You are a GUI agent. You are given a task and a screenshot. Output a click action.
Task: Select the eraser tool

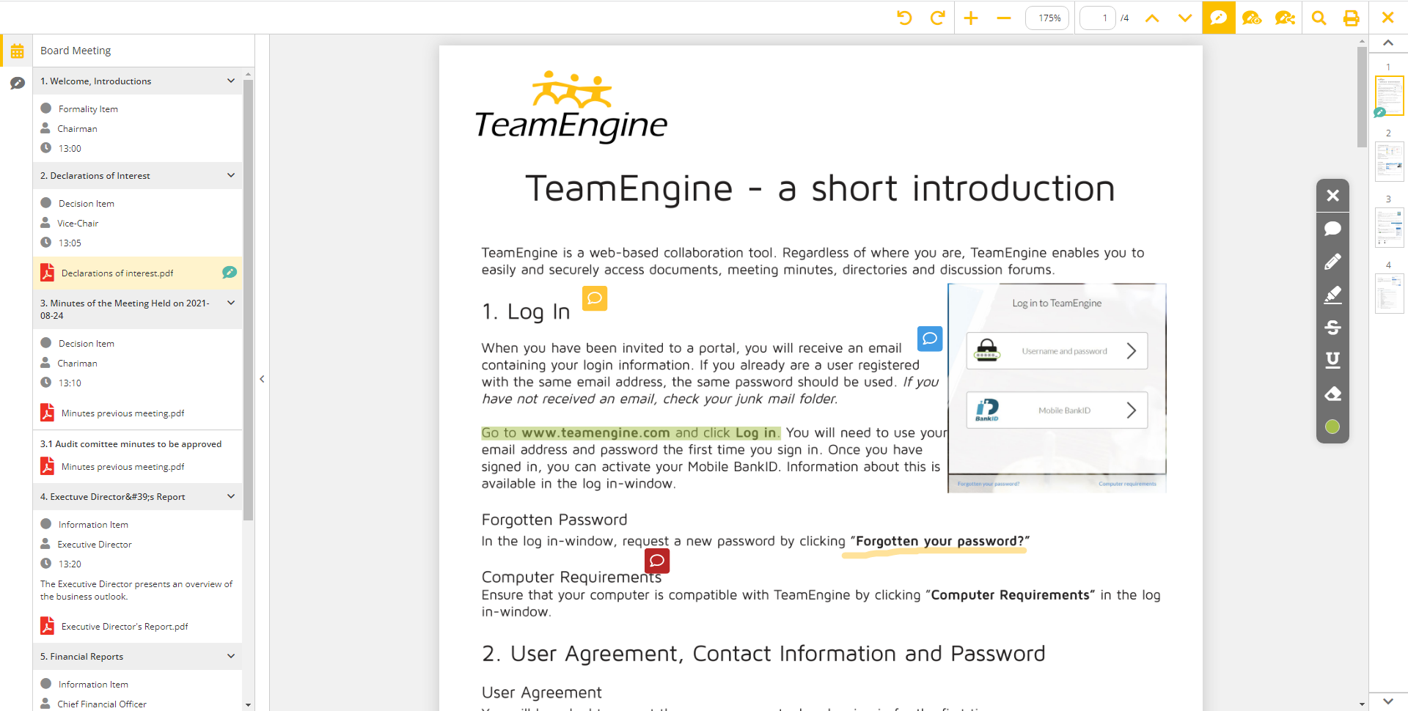tap(1332, 394)
